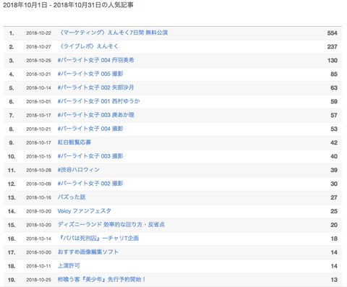Click view count 13 for rank 19
The height and width of the screenshot is (287, 347).
pos(334,280)
